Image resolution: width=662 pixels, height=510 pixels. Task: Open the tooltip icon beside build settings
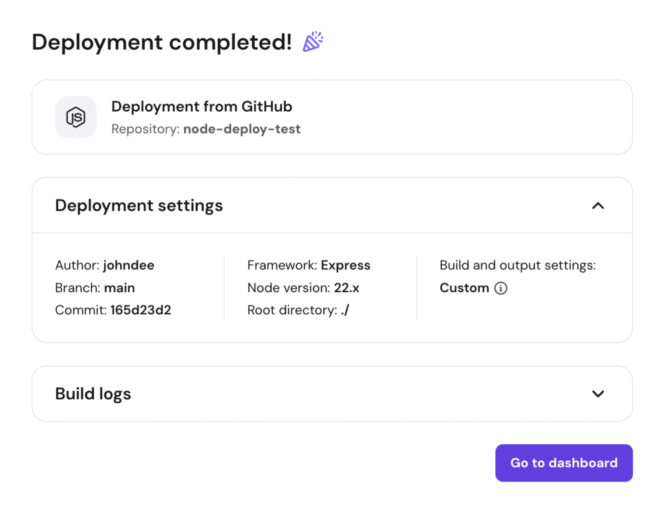pyautogui.click(x=500, y=288)
